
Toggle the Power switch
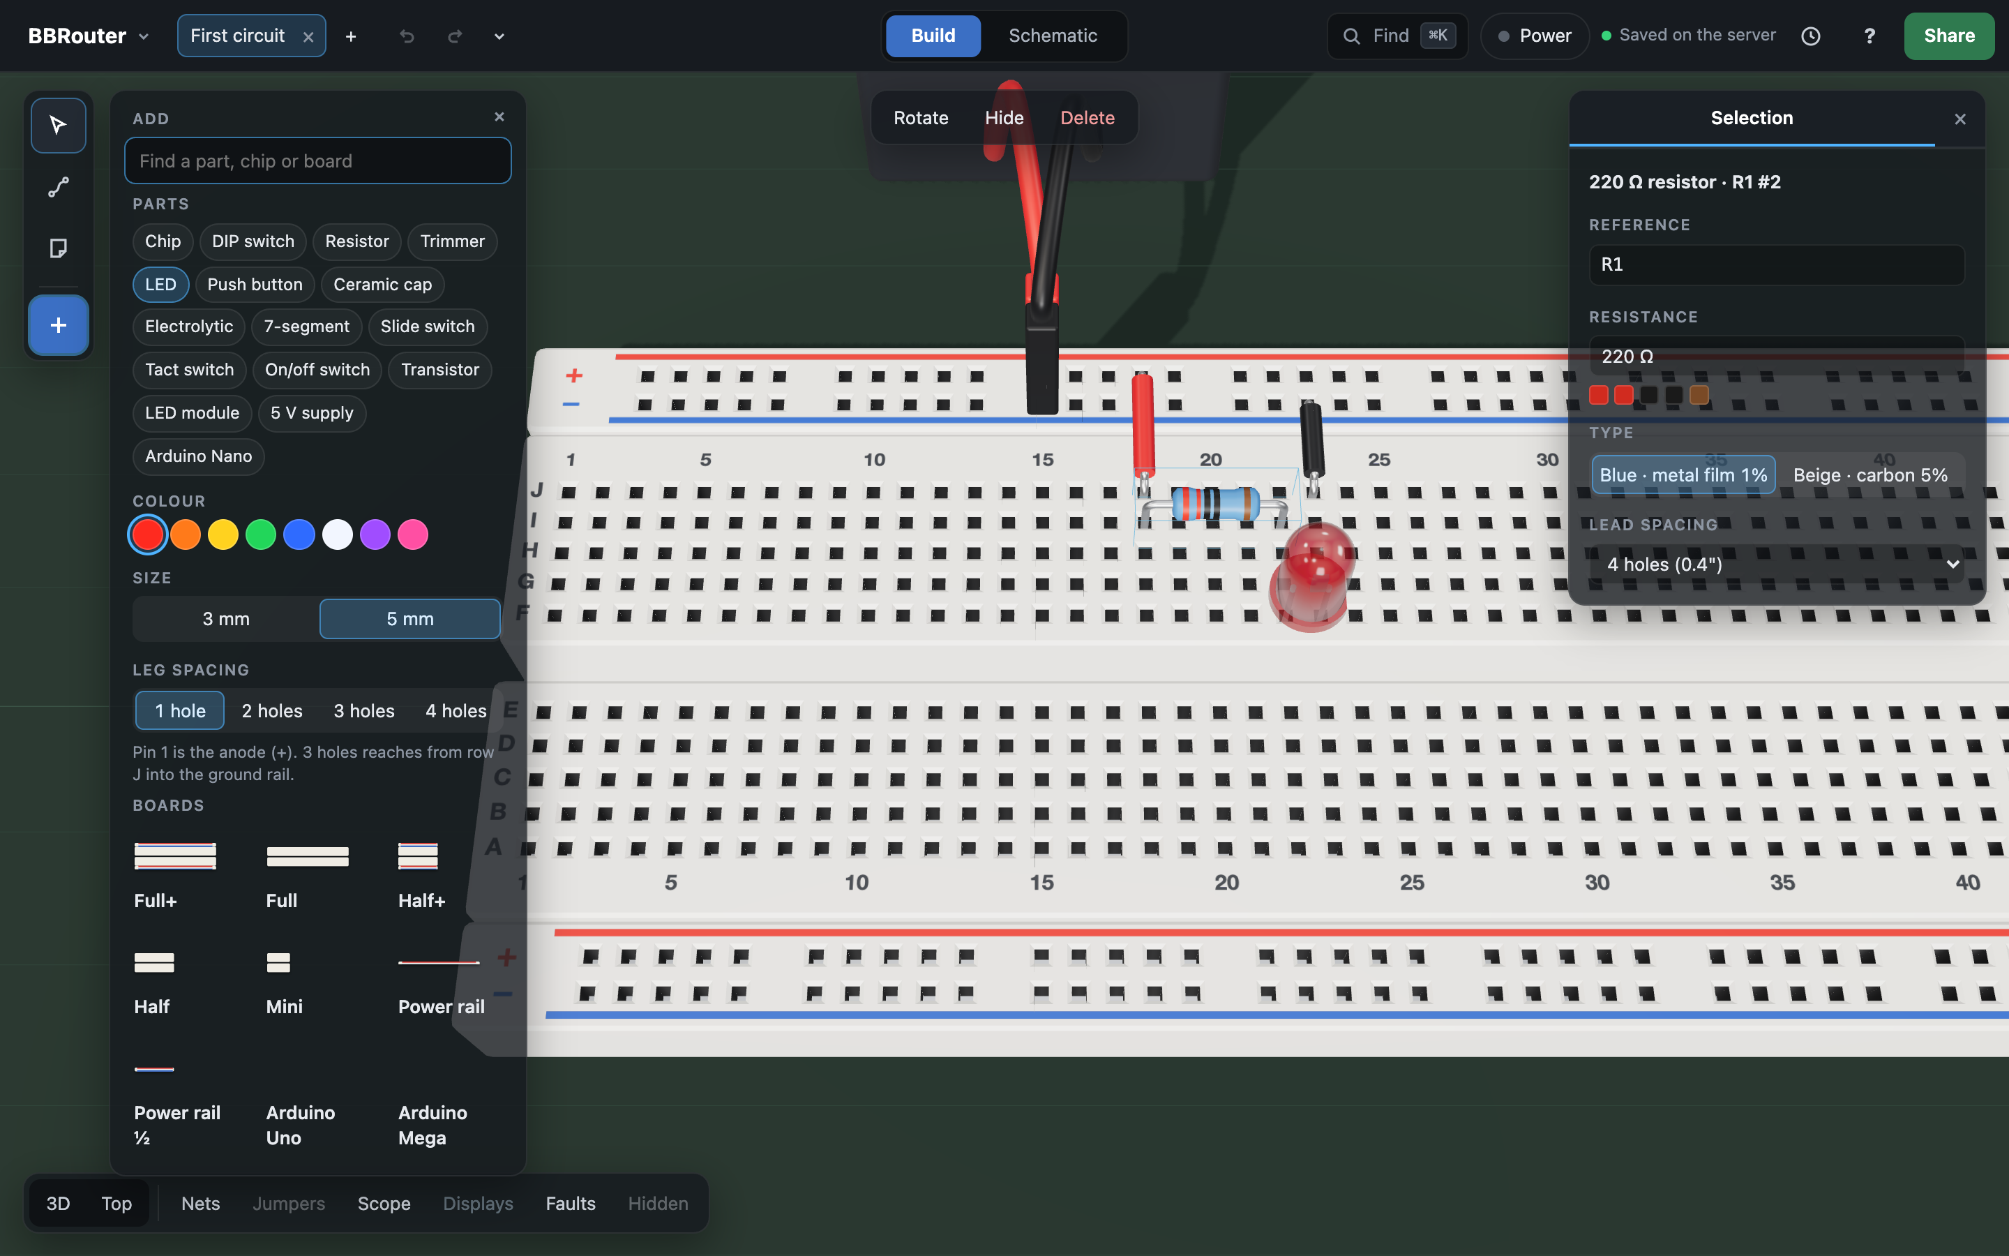1534,36
